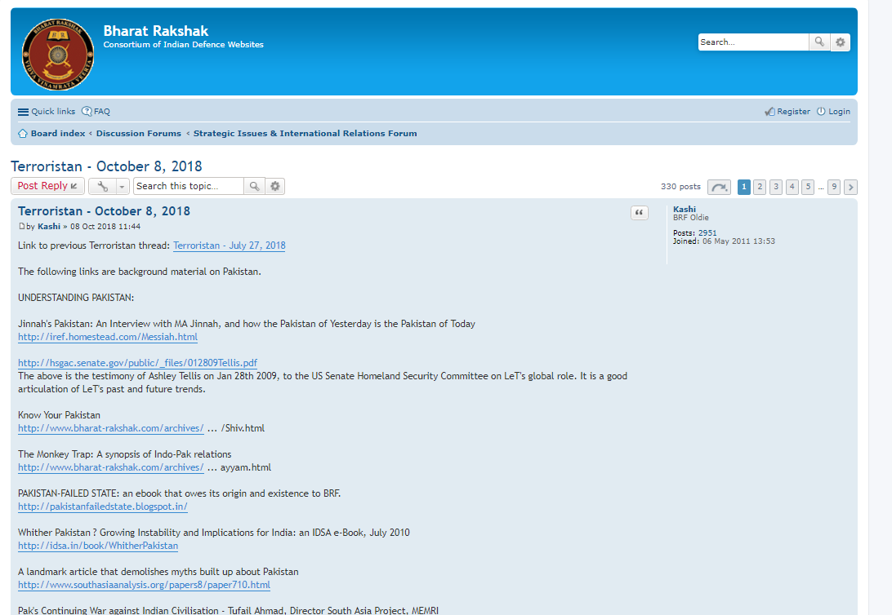The image size is (892, 615).
Task: Click the jump-to-page arrow icon
Action: point(719,187)
